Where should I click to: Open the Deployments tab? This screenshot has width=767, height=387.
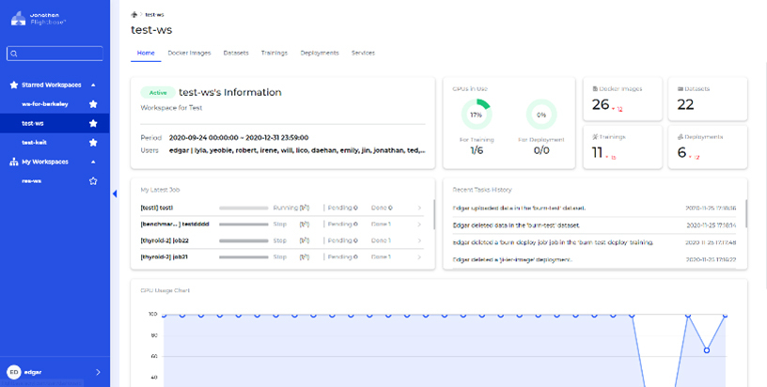tap(320, 53)
